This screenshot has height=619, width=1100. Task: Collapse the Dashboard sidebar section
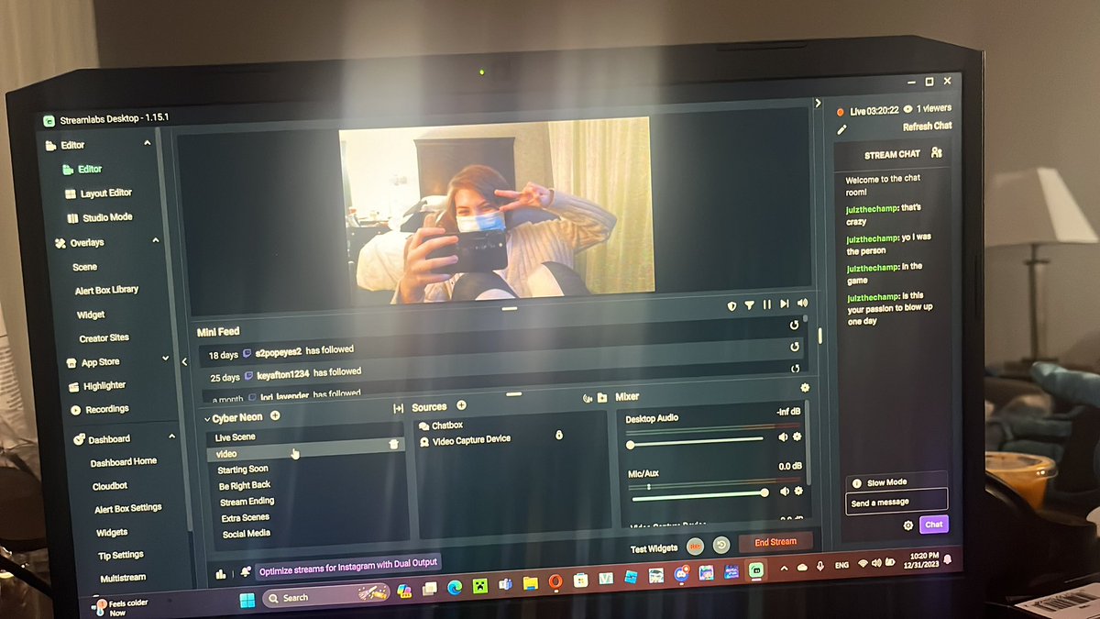171,437
